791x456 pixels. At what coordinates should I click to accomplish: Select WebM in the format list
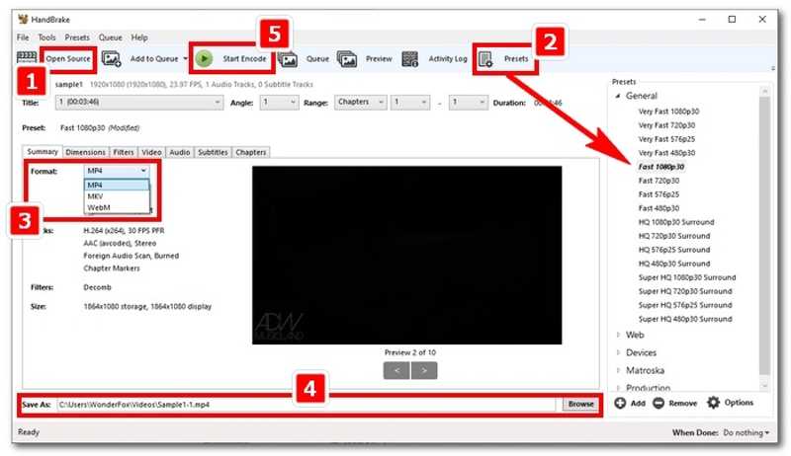click(117, 207)
